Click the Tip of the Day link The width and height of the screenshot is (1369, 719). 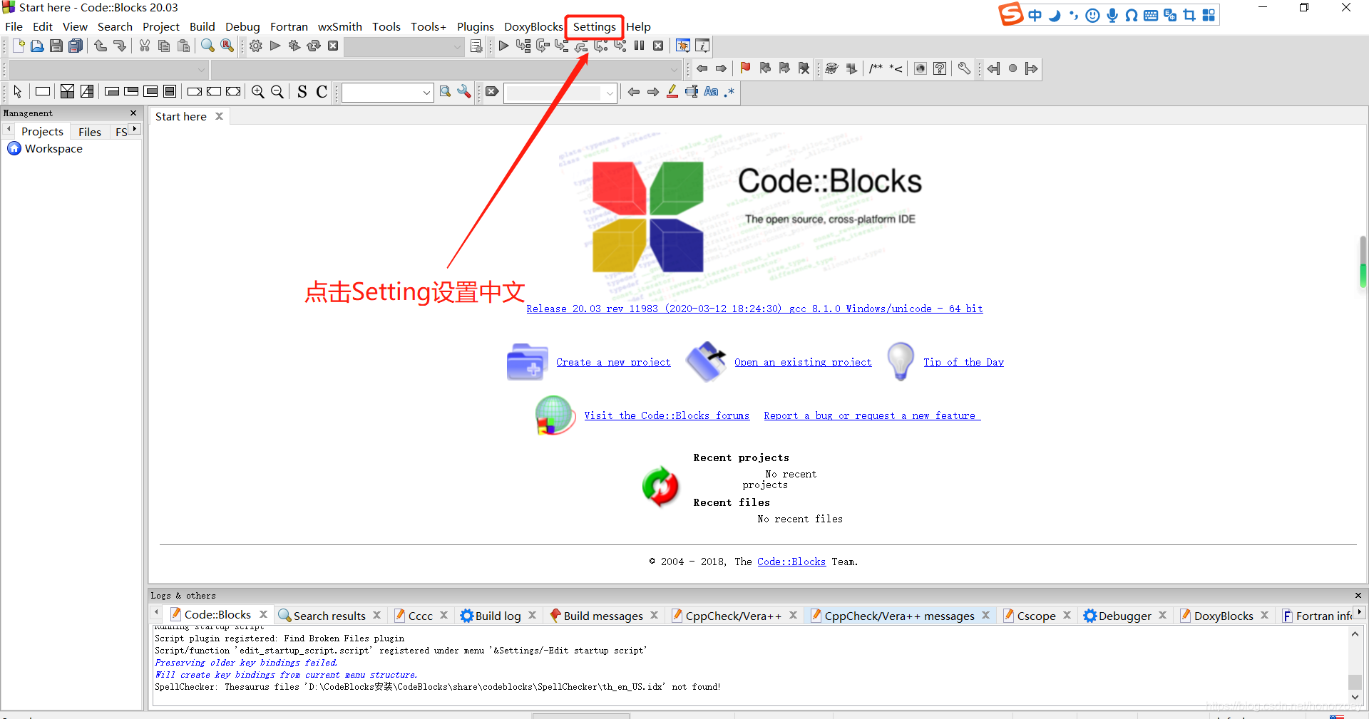[963, 362]
